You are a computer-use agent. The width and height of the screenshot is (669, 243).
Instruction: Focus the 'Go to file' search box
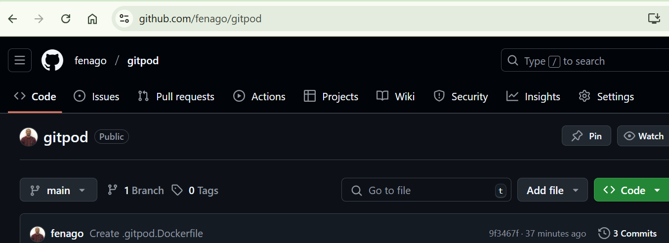pyautogui.click(x=426, y=190)
